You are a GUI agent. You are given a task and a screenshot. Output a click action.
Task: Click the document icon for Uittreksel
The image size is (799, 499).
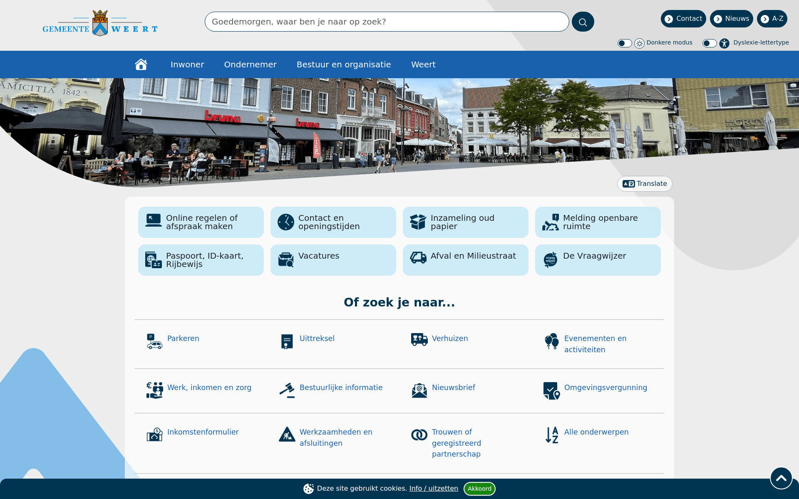[x=287, y=341]
